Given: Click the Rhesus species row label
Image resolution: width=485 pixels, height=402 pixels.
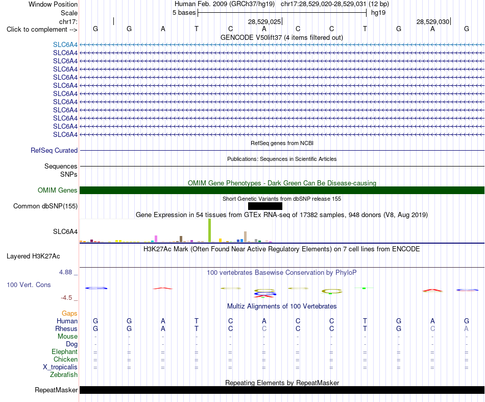Looking at the screenshot, I should point(66,328).
